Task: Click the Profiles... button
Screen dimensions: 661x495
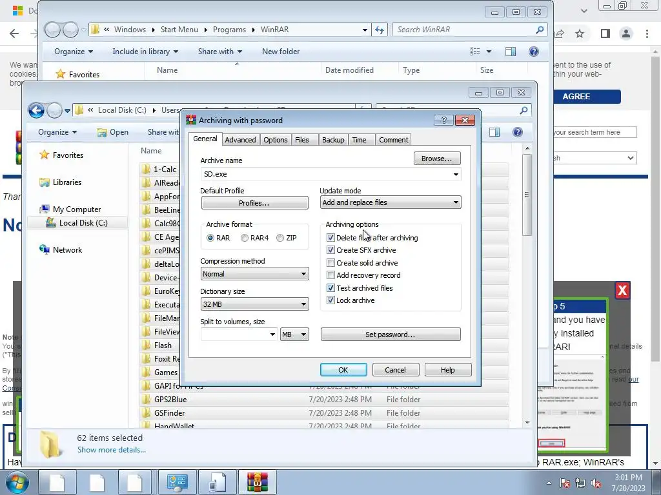Action: pos(254,203)
